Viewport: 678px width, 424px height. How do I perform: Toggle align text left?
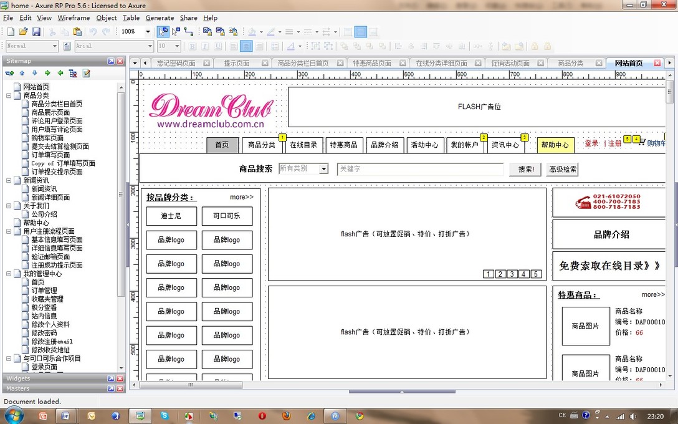click(234, 46)
